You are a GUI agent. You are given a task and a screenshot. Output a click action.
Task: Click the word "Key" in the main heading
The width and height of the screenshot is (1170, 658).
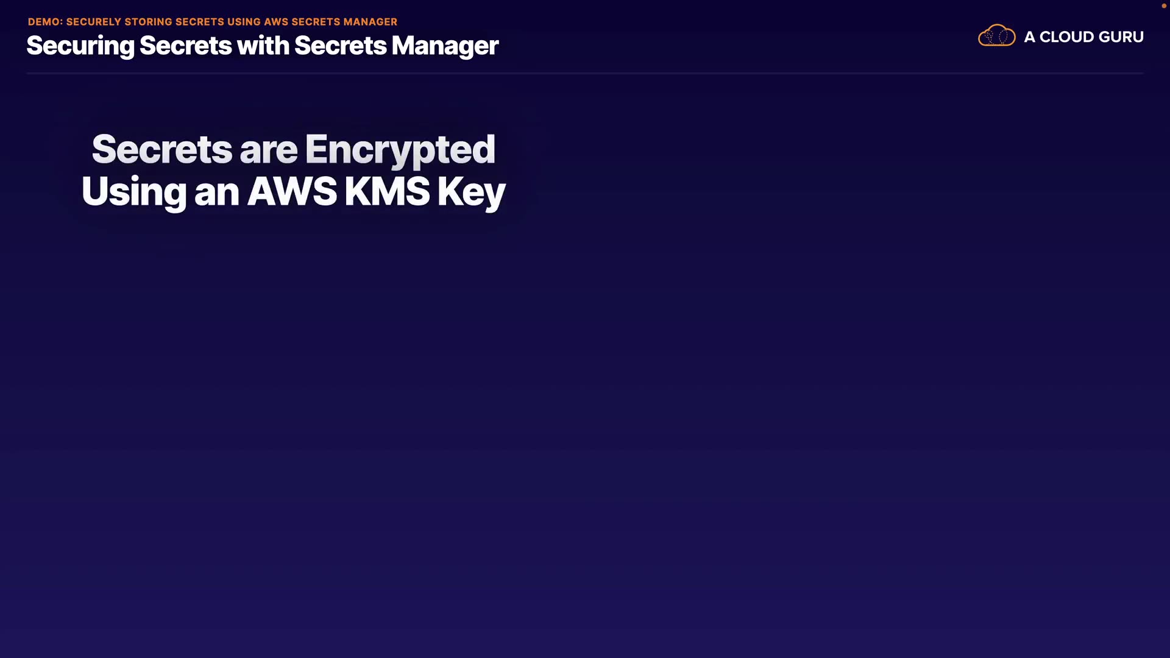point(471,193)
